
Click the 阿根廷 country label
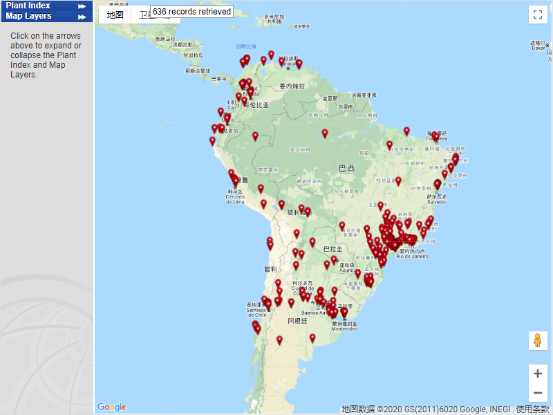pos(297,321)
